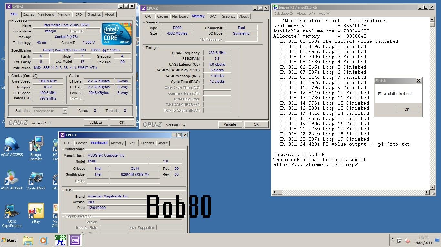441x247 pixels.
Task: Open About tab in CPU window
Action: click(109, 14)
